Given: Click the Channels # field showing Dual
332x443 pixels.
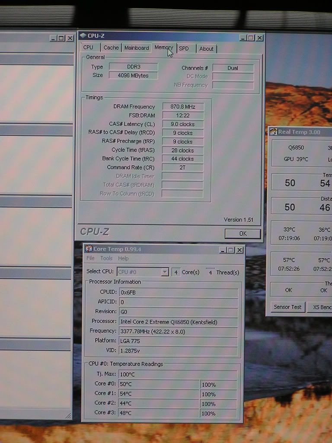Looking at the screenshot, I should pyautogui.click(x=233, y=68).
